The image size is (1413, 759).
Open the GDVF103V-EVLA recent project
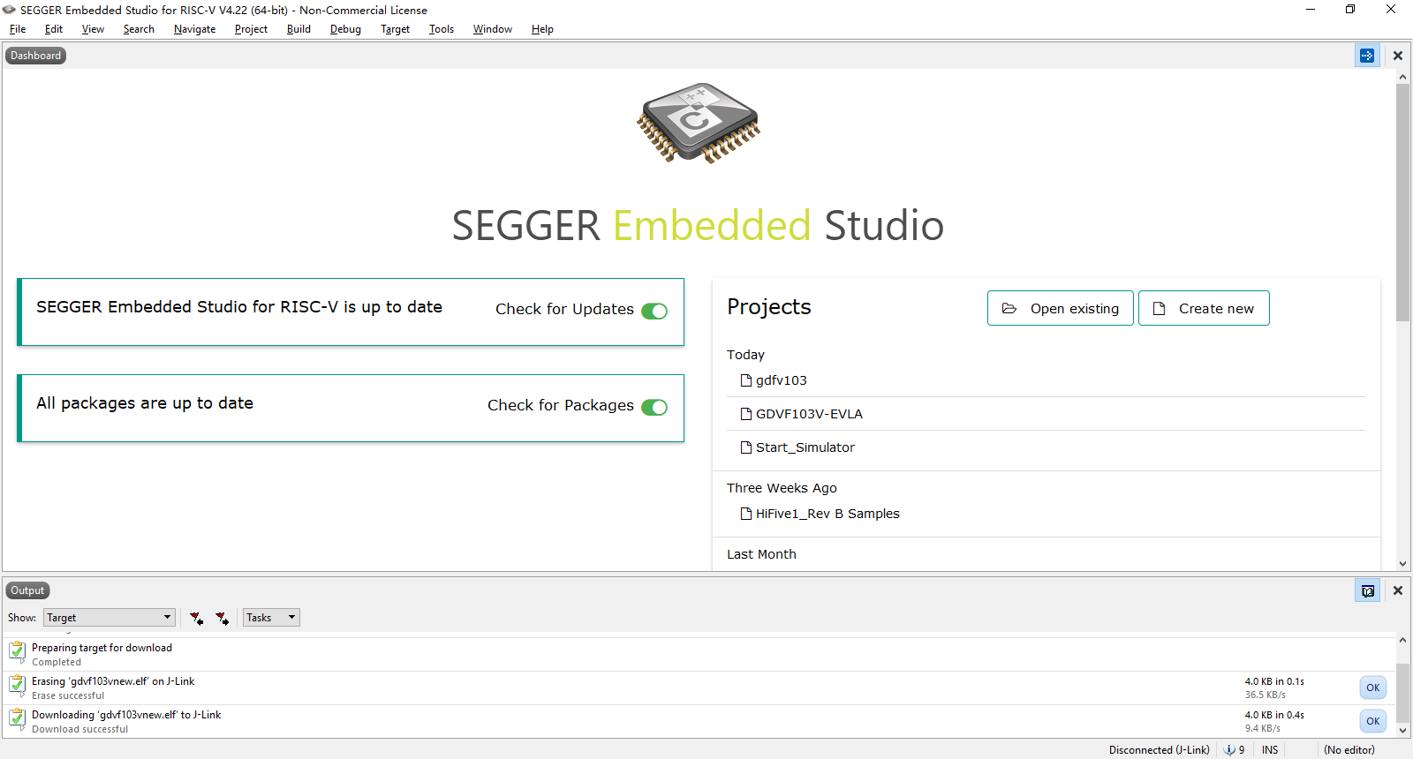pos(809,414)
